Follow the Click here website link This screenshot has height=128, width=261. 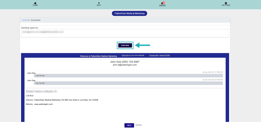[125, 55]
